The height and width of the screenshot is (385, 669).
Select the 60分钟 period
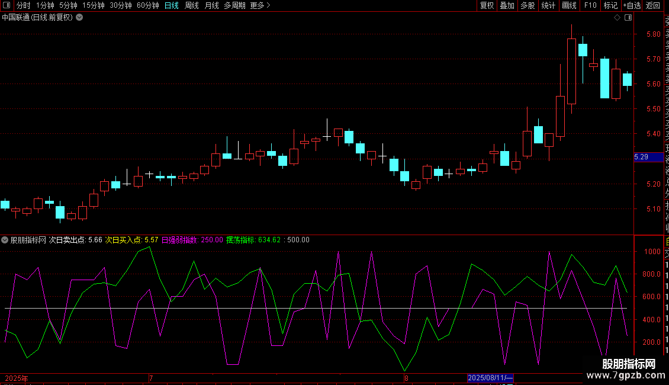(x=148, y=5)
